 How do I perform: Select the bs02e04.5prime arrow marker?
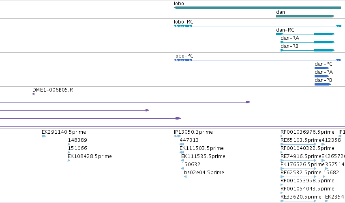(185, 177)
